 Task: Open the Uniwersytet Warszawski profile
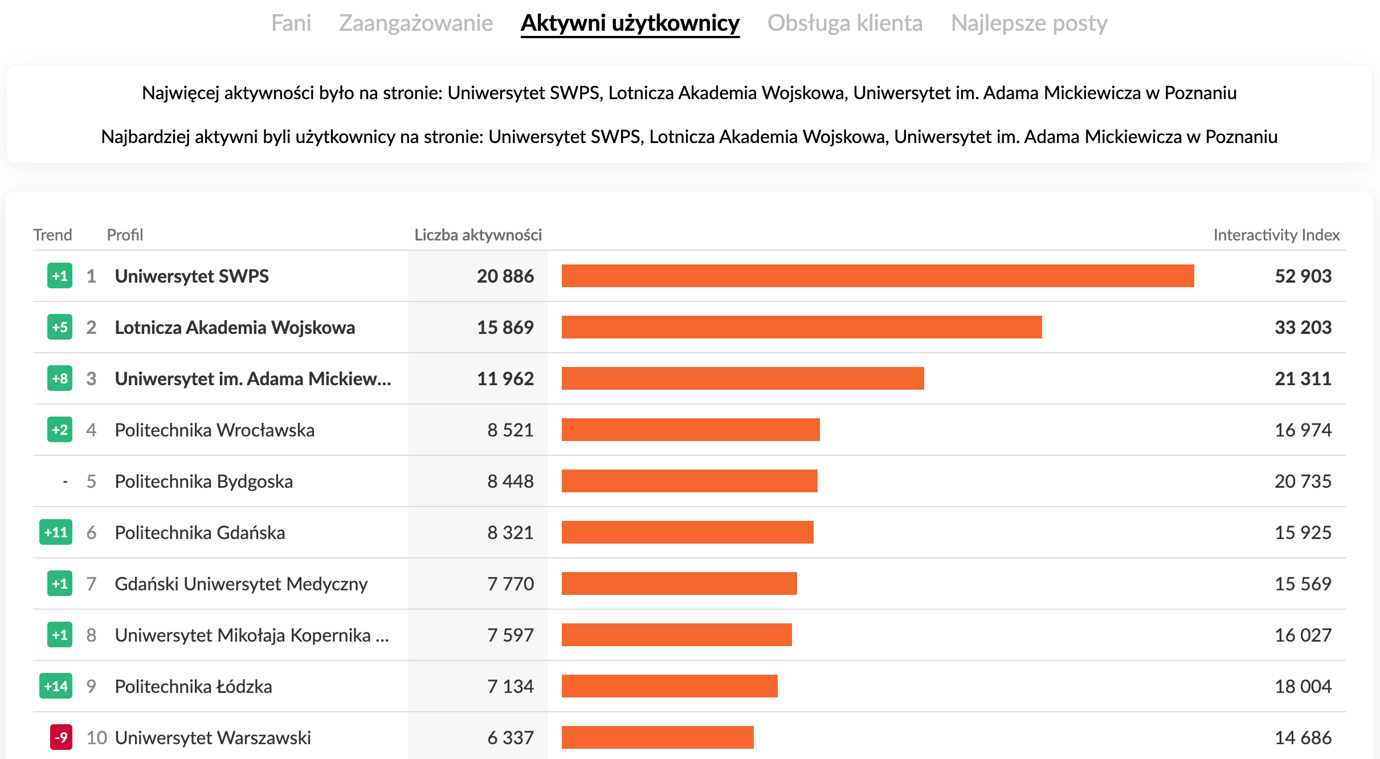213,737
